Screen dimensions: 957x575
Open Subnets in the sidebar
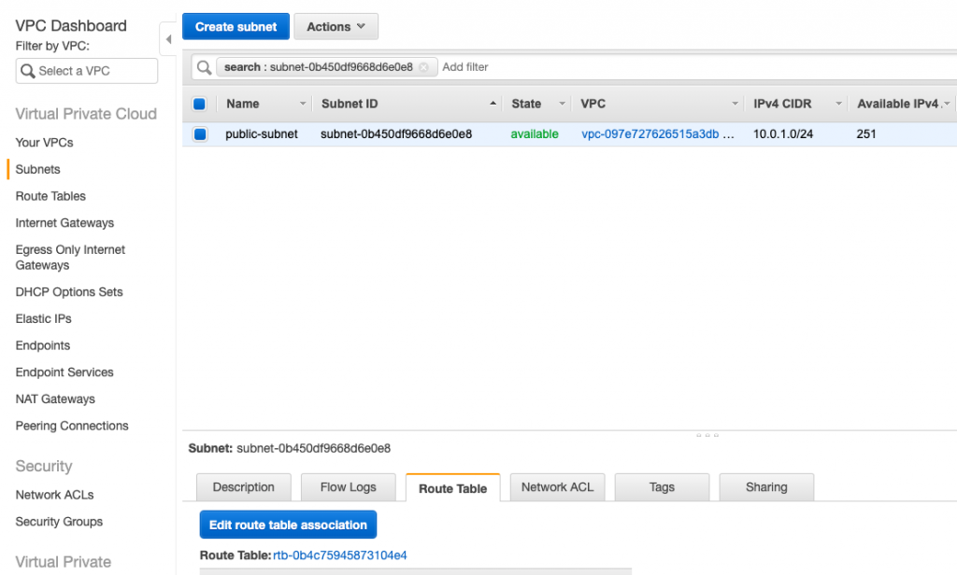pos(37,170)
